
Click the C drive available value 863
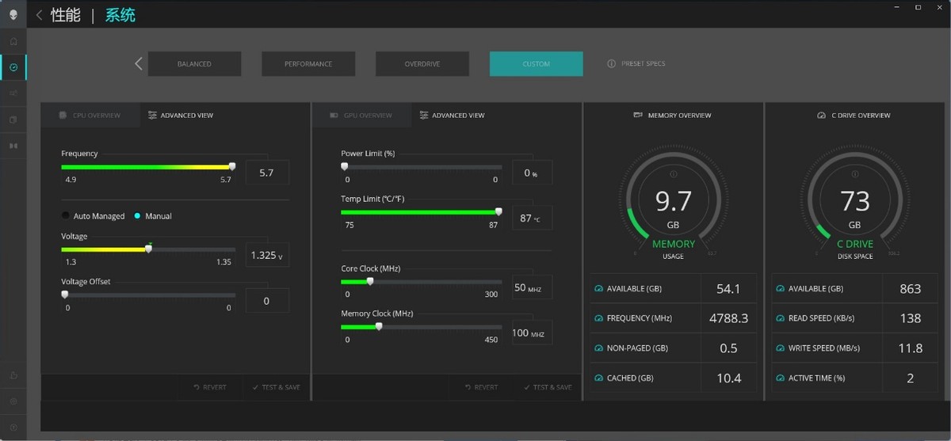pos(911,289)
